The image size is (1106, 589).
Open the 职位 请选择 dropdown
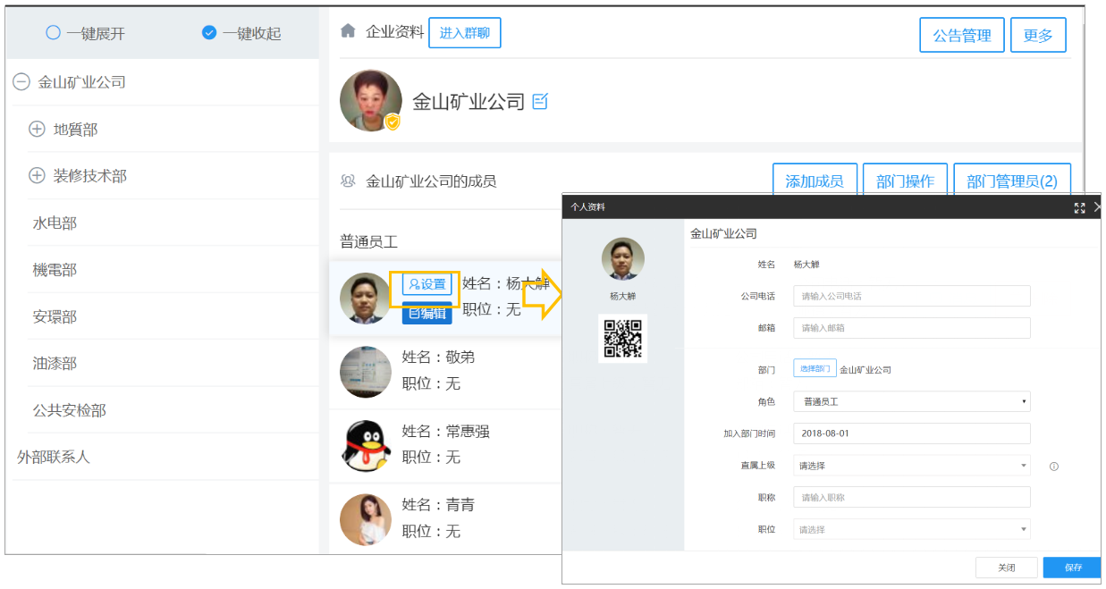point(912,529)
